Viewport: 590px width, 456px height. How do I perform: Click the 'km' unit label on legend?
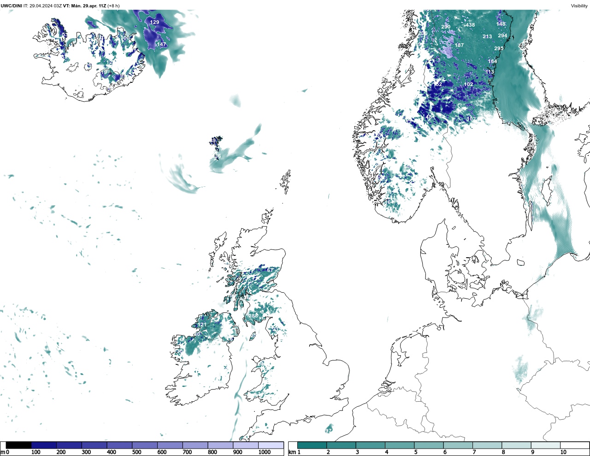coord(292,452)
